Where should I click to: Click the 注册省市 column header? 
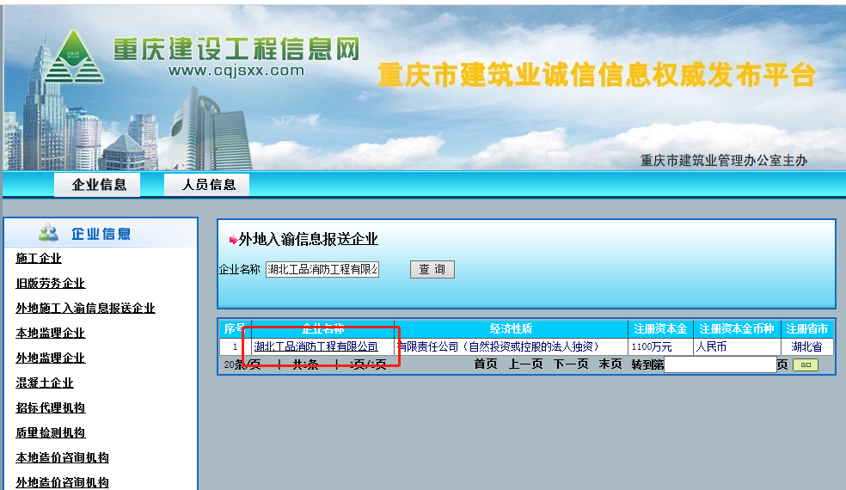(806, 328)
